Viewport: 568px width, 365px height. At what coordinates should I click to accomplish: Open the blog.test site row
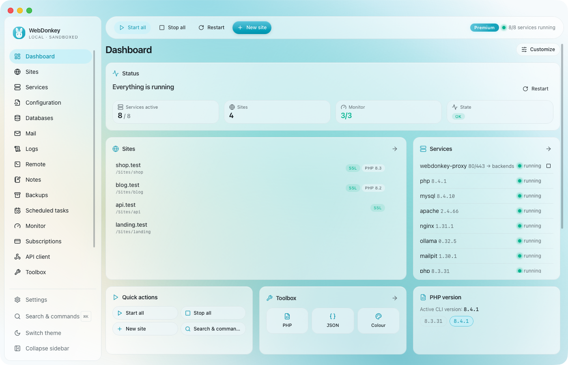click(250, 188)
